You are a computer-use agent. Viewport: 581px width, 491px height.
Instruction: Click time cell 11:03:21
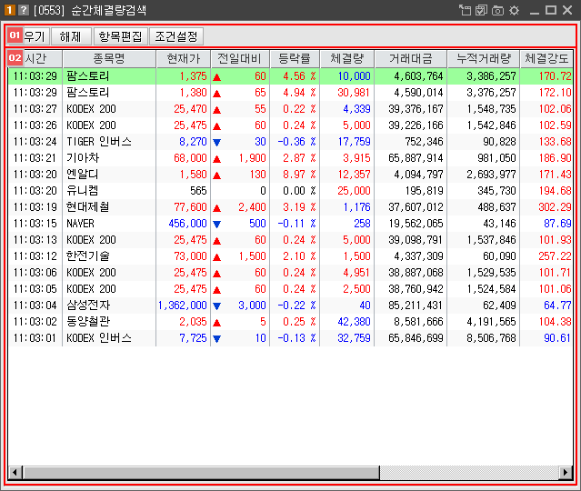35,158
